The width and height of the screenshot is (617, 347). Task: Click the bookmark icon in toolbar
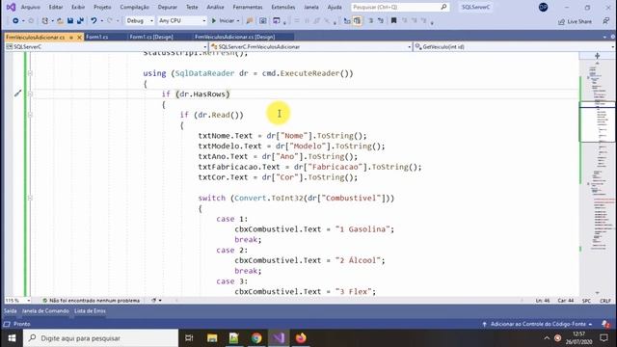pos(393,21)
